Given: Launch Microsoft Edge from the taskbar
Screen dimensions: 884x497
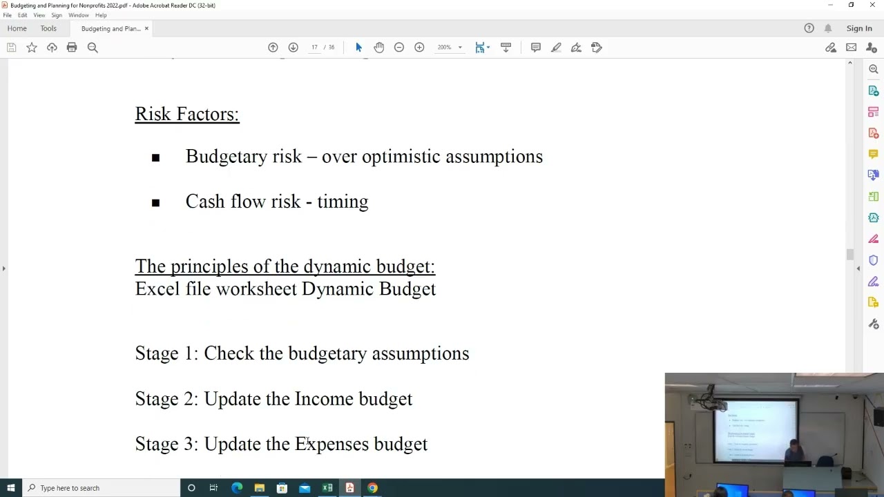Looking at the screenshot, I should pyautogui.click(x=237, y=488).
